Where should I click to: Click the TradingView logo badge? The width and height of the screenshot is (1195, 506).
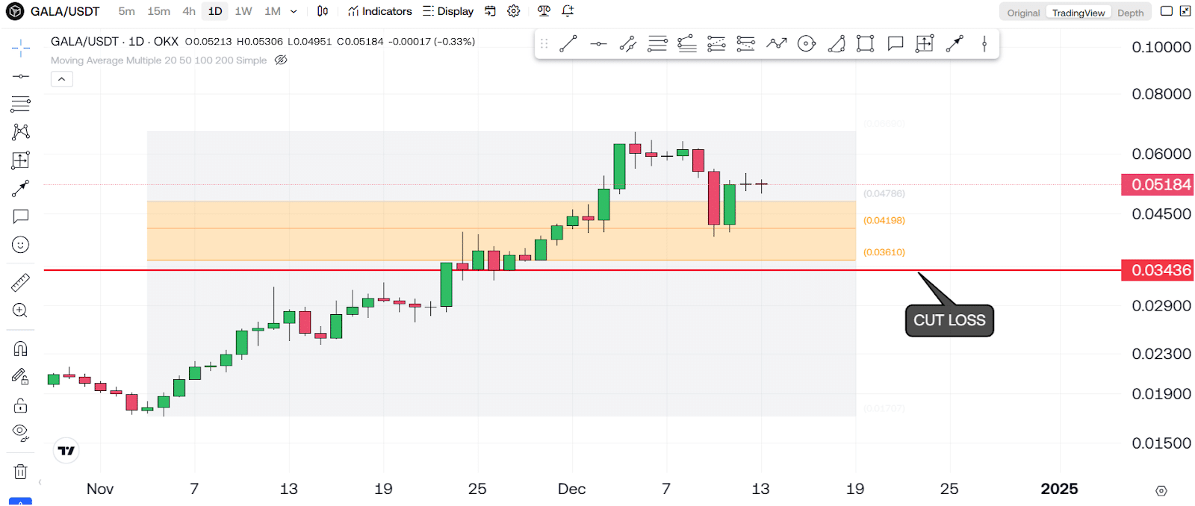pos(66,451)
